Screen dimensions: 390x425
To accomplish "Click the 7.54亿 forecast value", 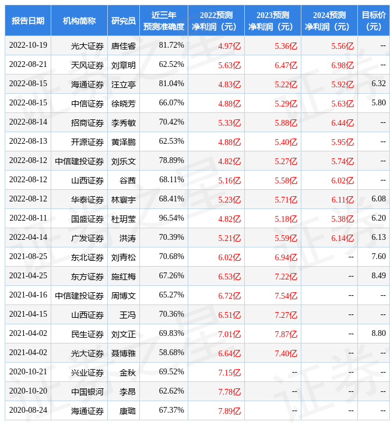I will 286,296.
